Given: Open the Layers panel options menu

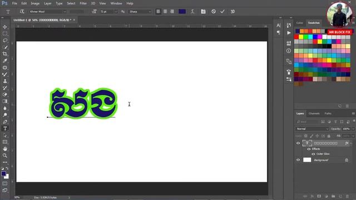Looking at the screenshot, I should pyautogui.click(x=353, y=113).
